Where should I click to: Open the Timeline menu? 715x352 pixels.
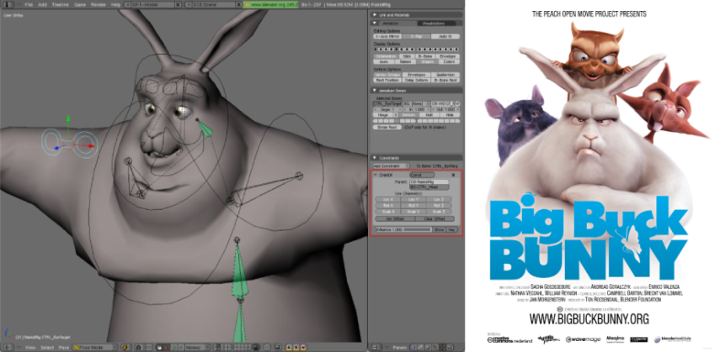[x=60, y=4]
